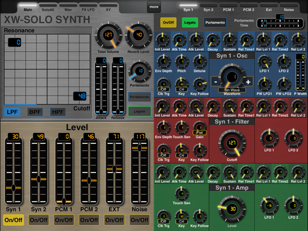Open the XY tab
The image size is (308, 231).
(108, 8)
